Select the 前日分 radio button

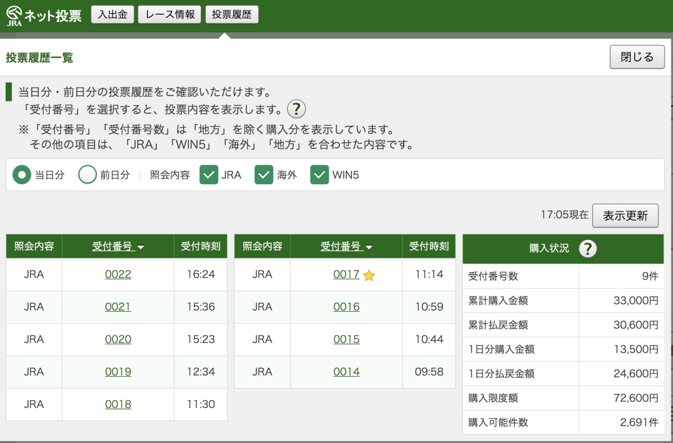pyautogui.click(x=87, y=175)
